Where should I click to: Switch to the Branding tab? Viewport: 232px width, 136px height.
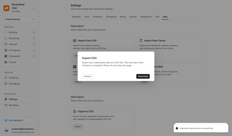click(76, 17)
